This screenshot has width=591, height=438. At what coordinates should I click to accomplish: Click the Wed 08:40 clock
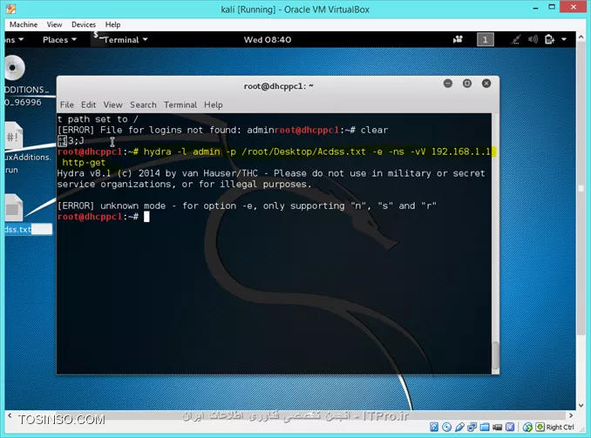(268, 39)
